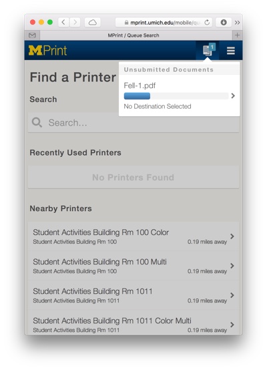
Task: Select Student Activities Building Rm 100 Multi printer
Action: (x=133, y=266)
